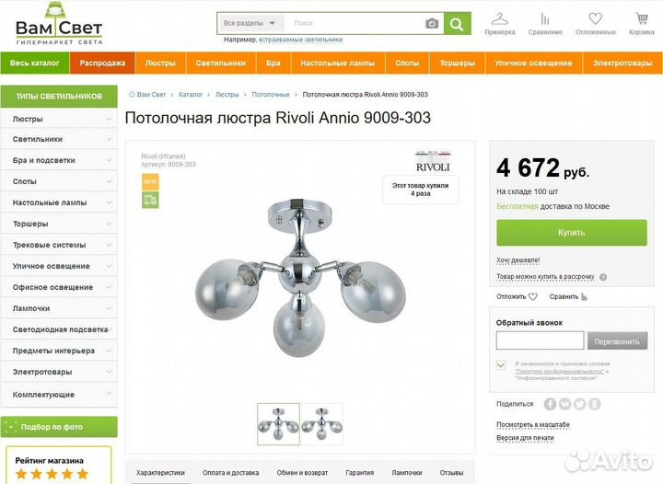This screenshot has width=663, height=484.
Task: Follow the Хочу дешевле! link
Action: pyautogui.click(x=518, y=260)
